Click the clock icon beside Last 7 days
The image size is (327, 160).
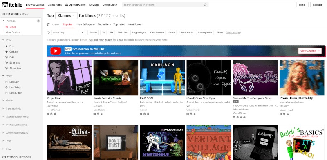point(7,87)
